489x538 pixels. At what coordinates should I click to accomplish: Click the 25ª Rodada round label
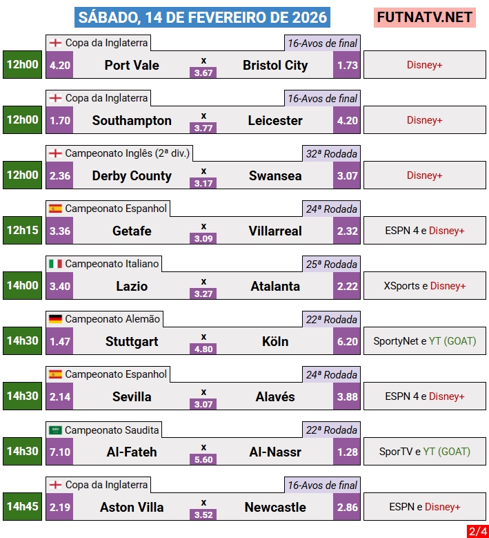(x=331, y=265)
